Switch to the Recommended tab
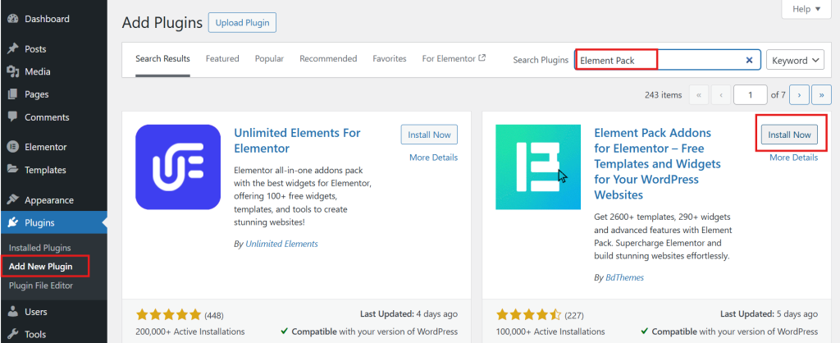This screenshot has width=840, height=343. tap(328, 59)
